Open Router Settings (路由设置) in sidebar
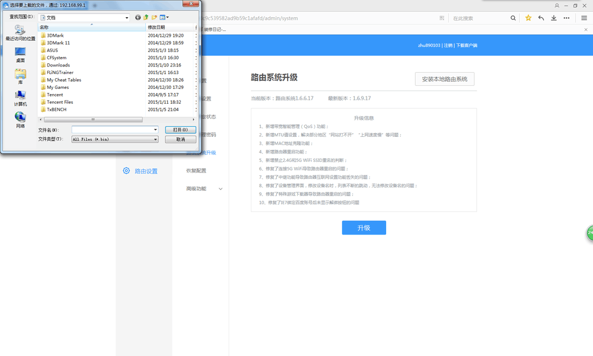The height and width of the screenshot is (356, 593). (x=146, y=171)
